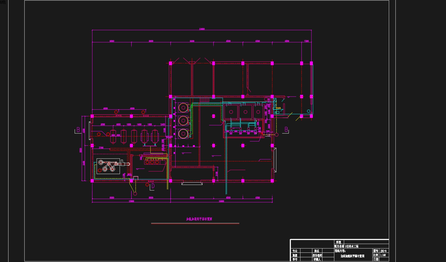Select the 2700 dimension text
Image resolution: width=446 pixels, height=262 pixels.
(101, 148)
